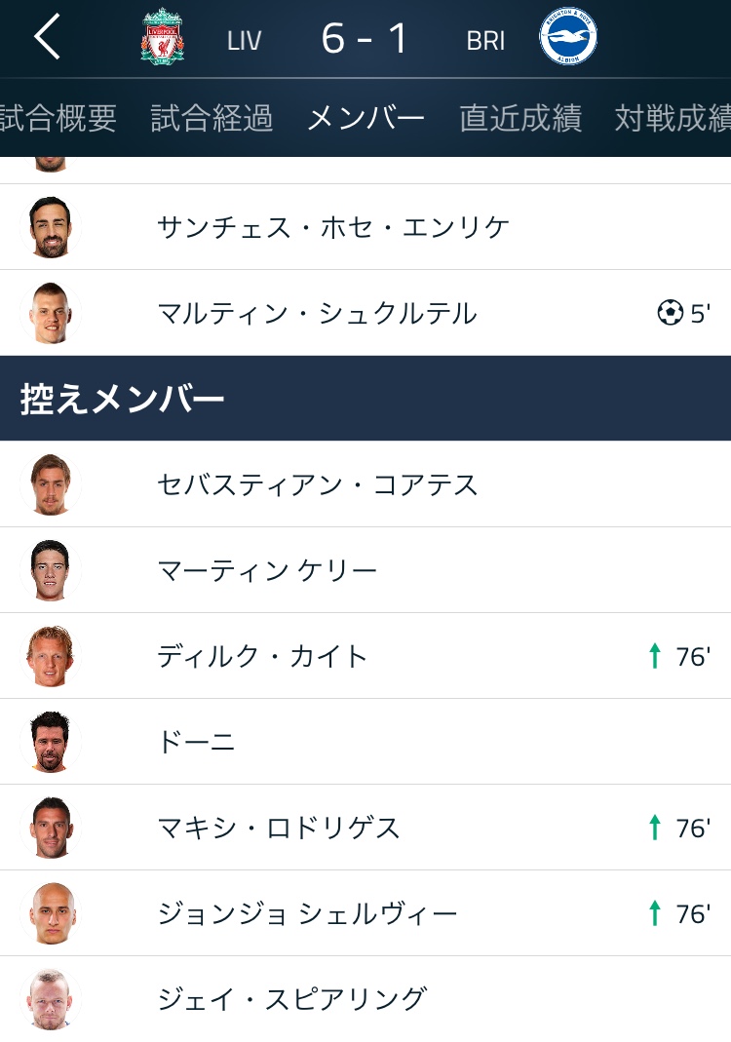Tap the Brighton club crest
Viewport: 731px width, 1042px height.
(568, 38)
